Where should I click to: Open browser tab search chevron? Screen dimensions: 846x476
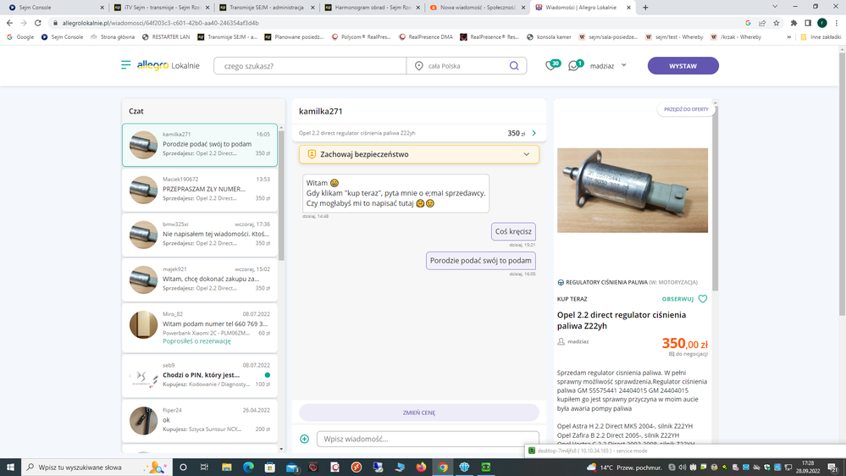[x=775, y=7]
